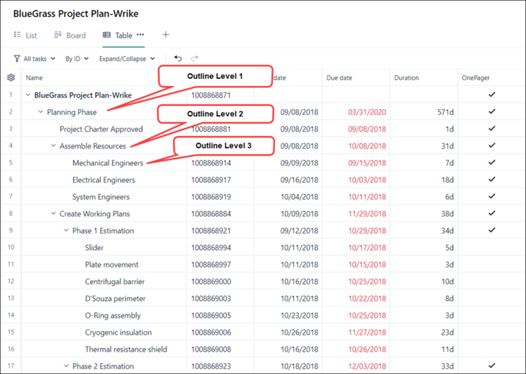This screenshot has height=374, width=526.
Task: Select the Plate movement task
Action: pos(112,265)
